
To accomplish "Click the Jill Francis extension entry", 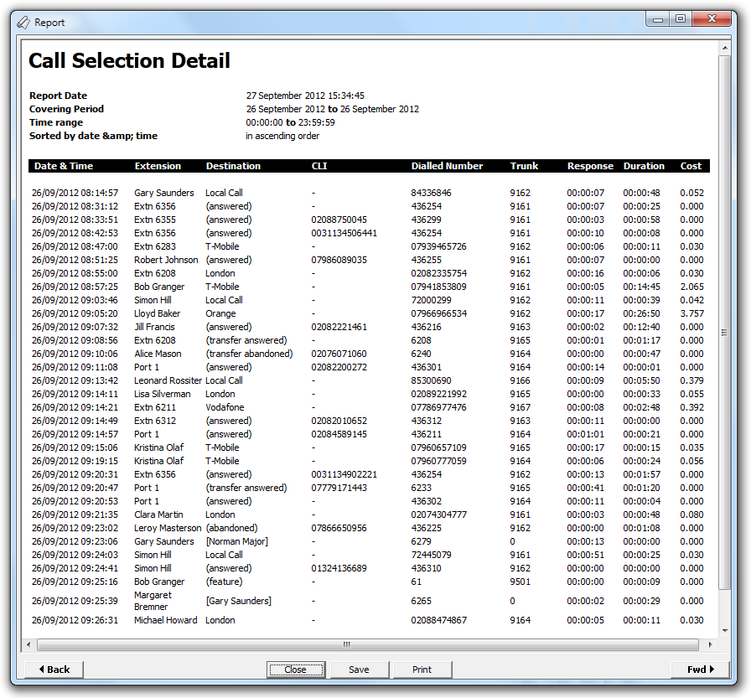I will pyautogui.click(x=154, y=327).
